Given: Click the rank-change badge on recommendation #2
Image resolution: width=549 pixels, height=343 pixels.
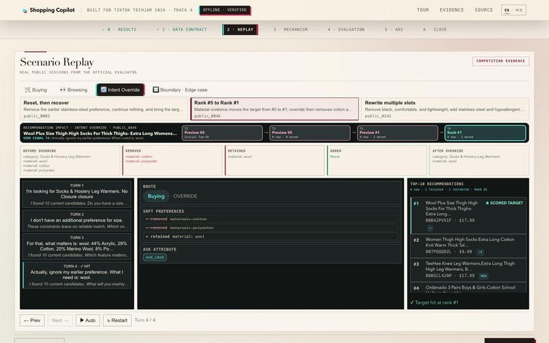Looking at the screenshot, I should coord(480,252).
